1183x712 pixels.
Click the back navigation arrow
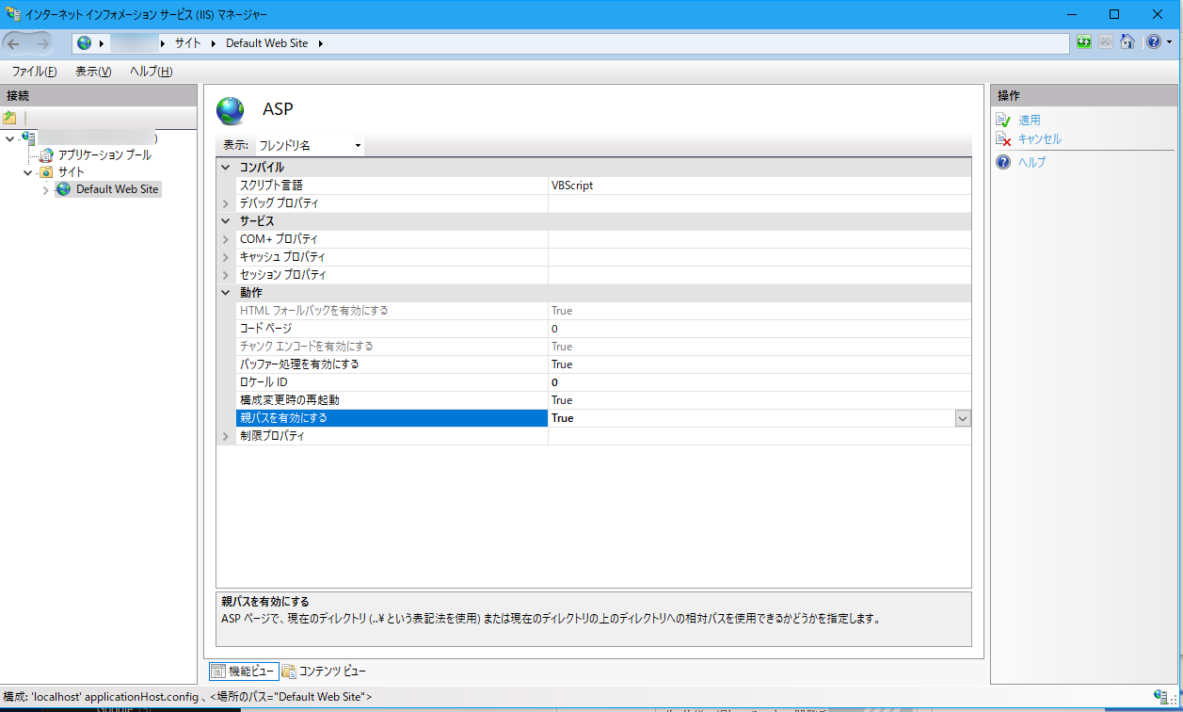[13, 41]
